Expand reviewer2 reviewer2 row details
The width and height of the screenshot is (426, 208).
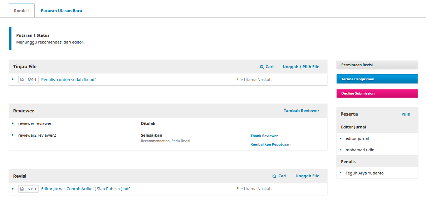tap(13, 135)
